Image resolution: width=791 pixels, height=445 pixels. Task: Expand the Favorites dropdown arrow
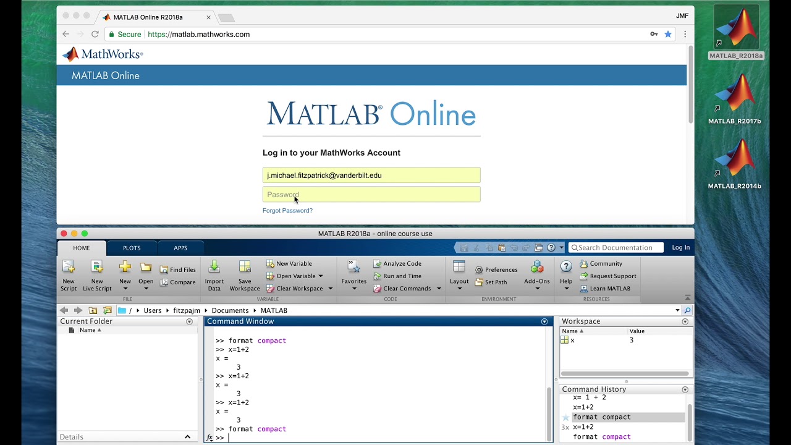[354, 289]
